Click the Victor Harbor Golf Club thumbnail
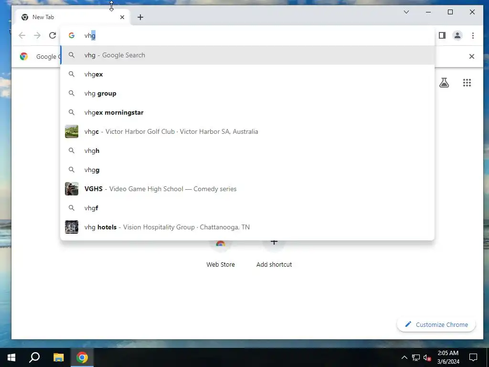 pos(72,131)
